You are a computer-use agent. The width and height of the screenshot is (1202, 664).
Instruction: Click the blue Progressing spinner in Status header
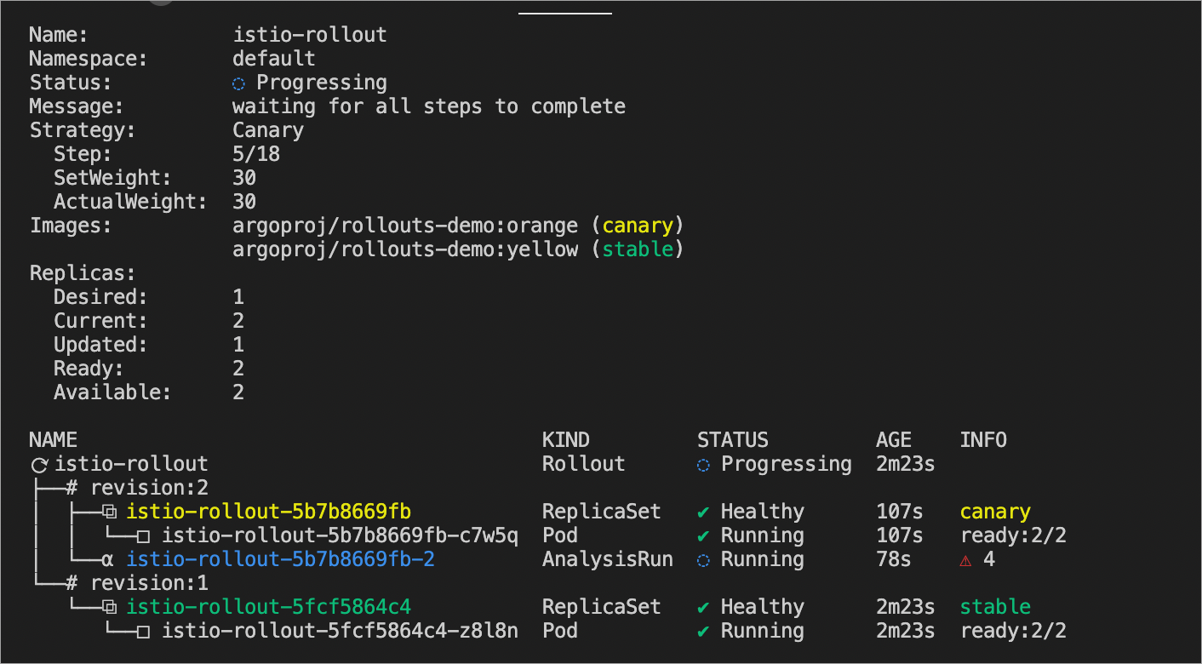pyautogui.click(x=239, y=83)
